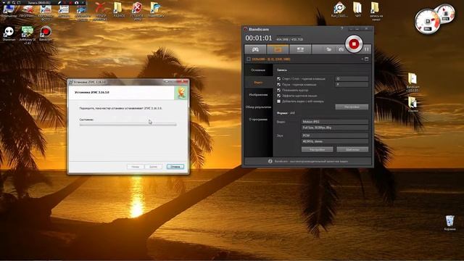Click the Назад button in installer
The image size is (464, 261).
tap(136, 167)
